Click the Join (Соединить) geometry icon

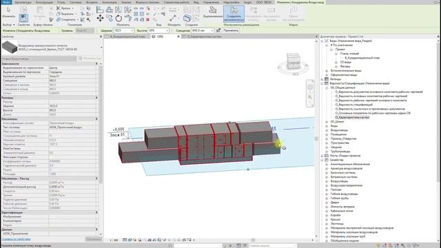(58, 19)
